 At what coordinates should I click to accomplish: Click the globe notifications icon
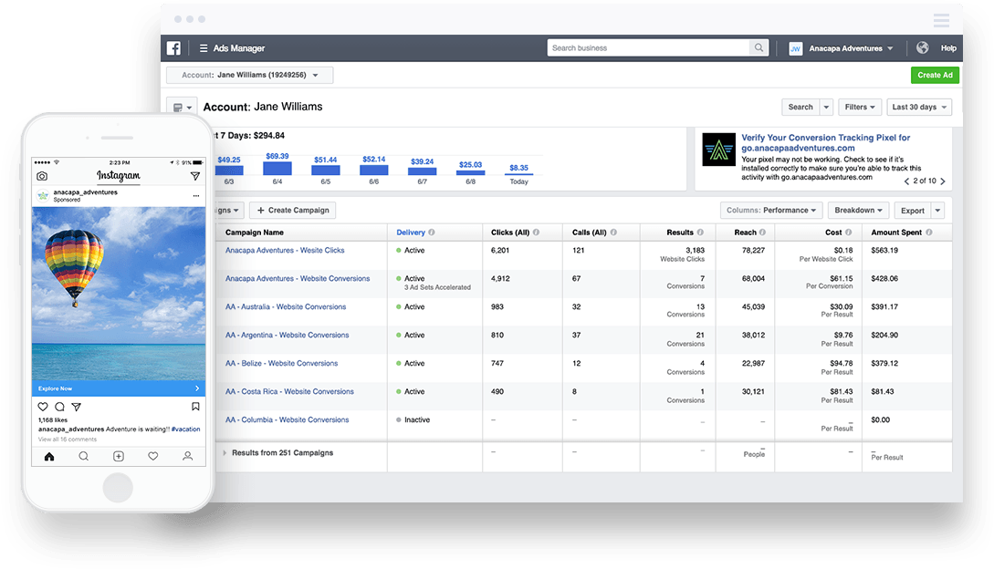(x=922, y=48)
